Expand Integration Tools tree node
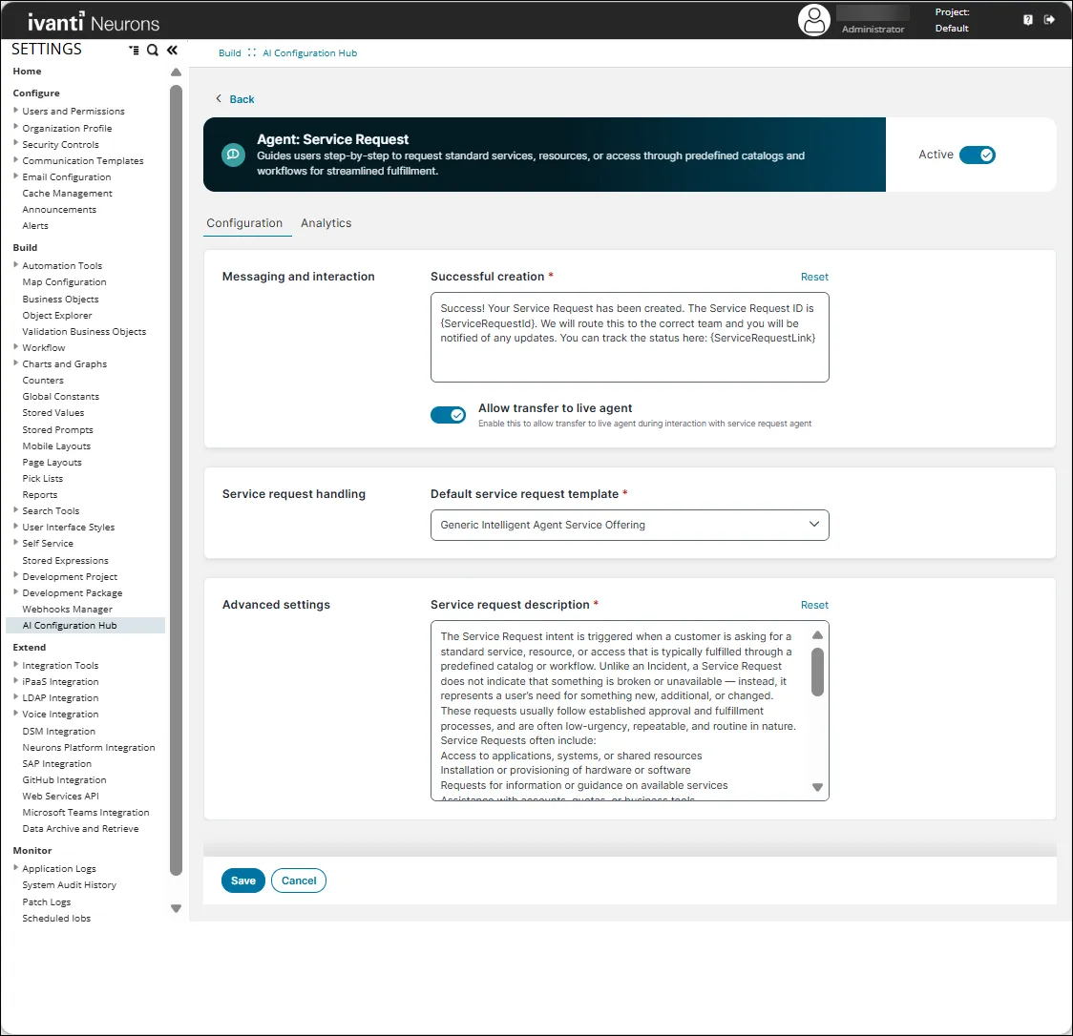Screen dimensions: 1073x1036 (x=15, y=664)
